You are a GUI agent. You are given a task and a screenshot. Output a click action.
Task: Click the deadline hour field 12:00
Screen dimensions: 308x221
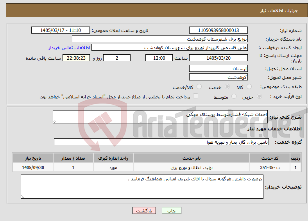point(159,58)
